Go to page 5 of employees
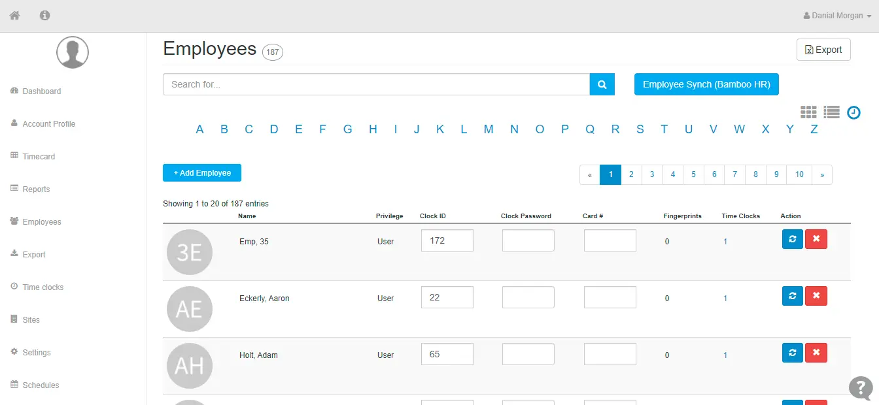 693,174
